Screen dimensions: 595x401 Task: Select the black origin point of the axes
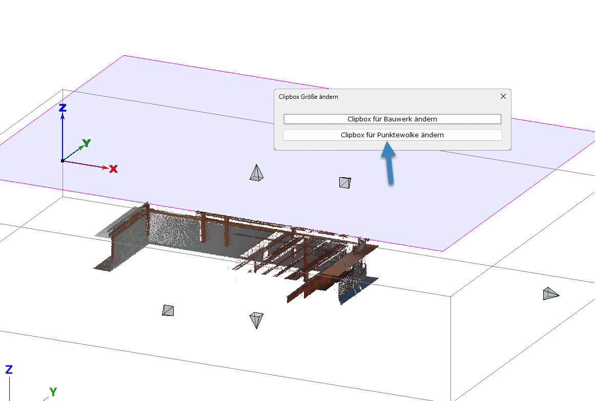[x=63, y=161]
